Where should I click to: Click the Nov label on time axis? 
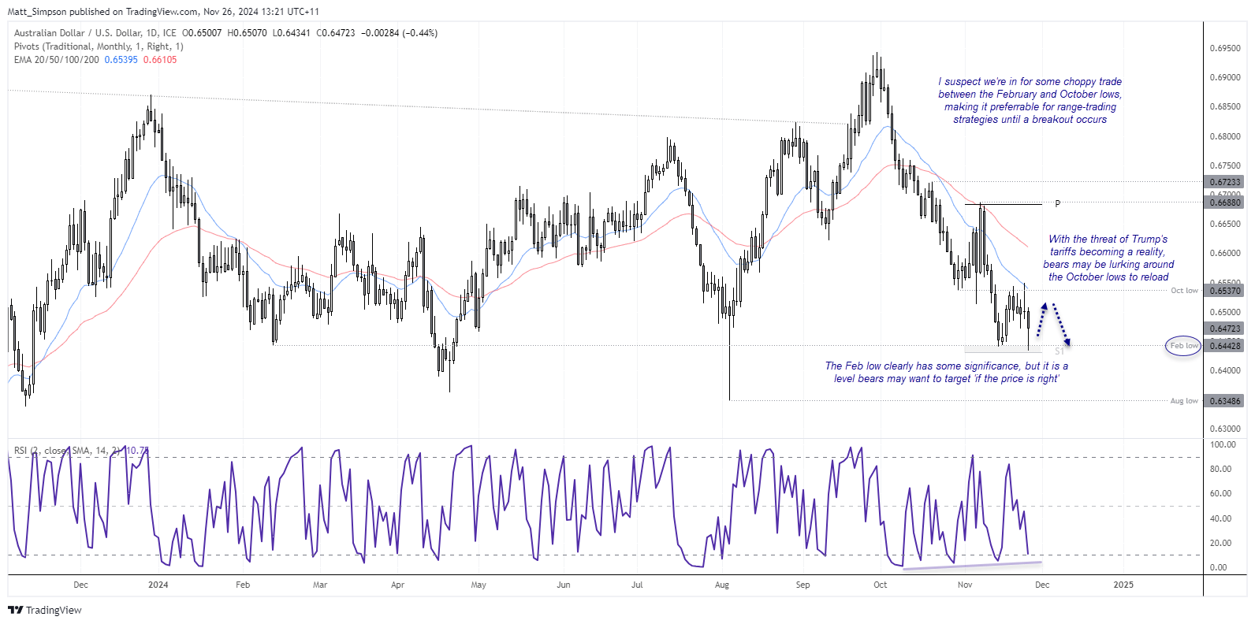click(x=965, y=585)
